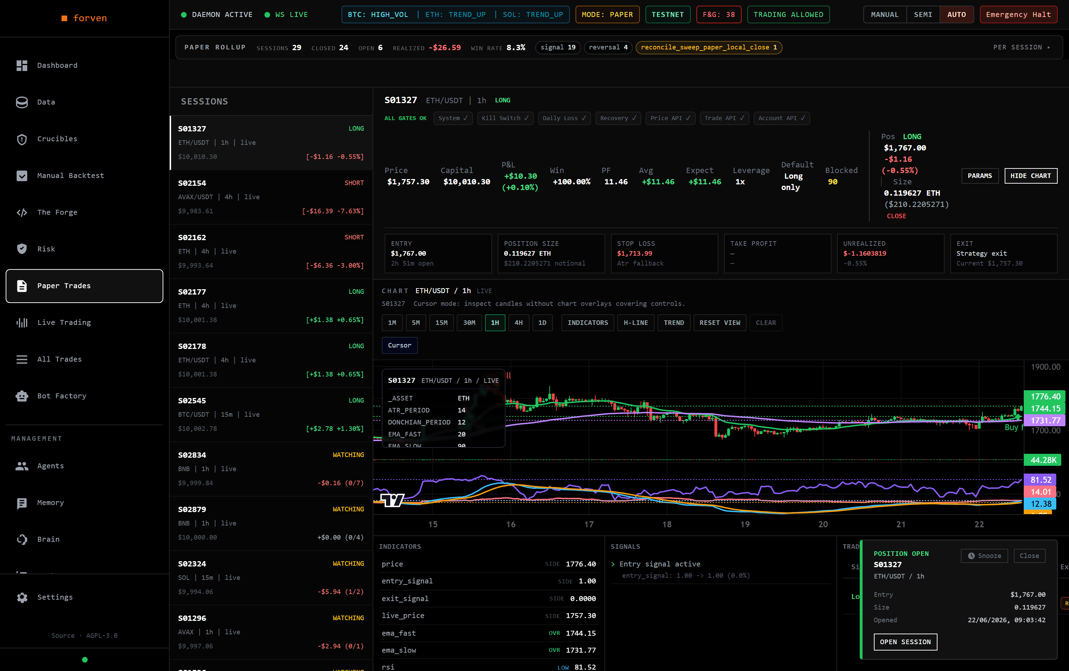Click the red CLOSE position link

click(896, 216)
